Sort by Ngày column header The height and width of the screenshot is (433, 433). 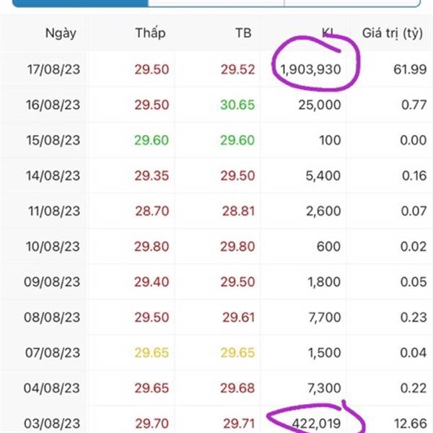(61, 33)
